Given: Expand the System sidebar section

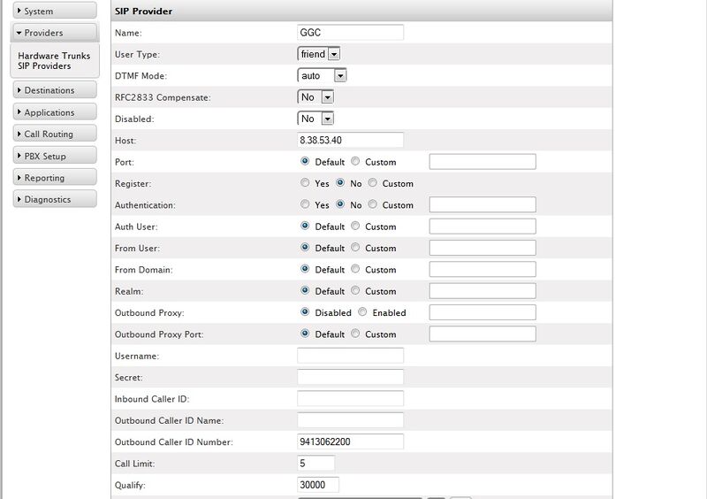Looking at the screenshot, I should [x=53, y=12].
